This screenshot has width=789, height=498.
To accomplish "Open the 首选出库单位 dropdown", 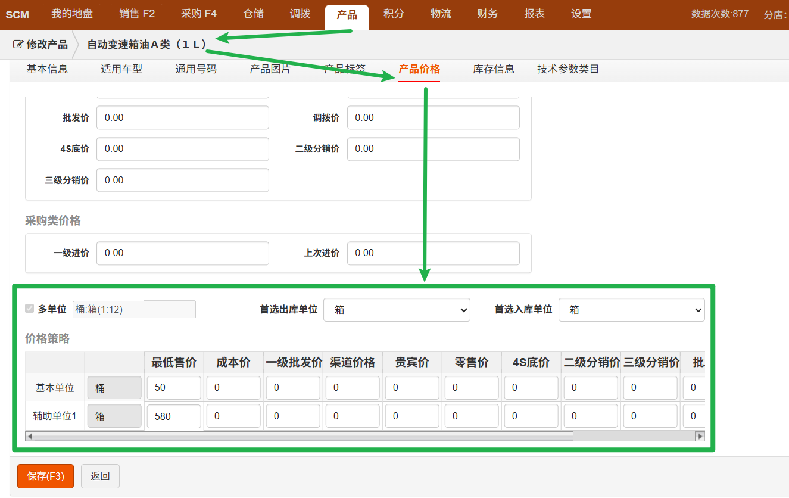I will tap(397, 310).
